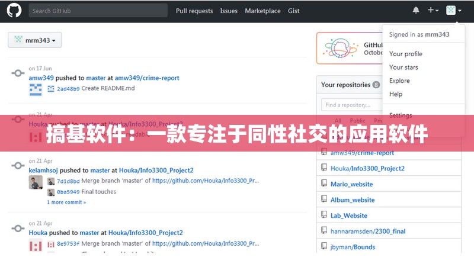
Task: Open Houka/Info3300_Project2 in repositories list
Action: (x=367, y=169)
